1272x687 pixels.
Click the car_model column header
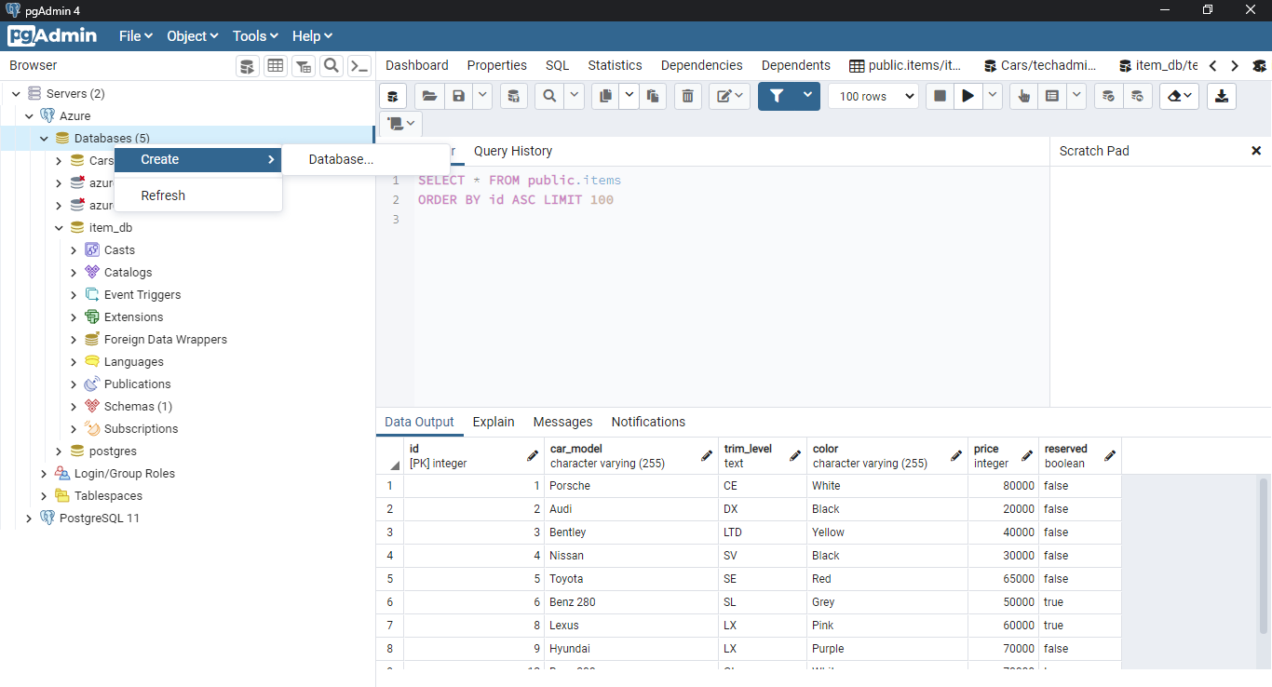click(x=631, y=455)
